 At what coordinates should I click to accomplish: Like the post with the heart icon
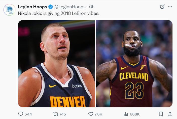(x=91, y=114)
